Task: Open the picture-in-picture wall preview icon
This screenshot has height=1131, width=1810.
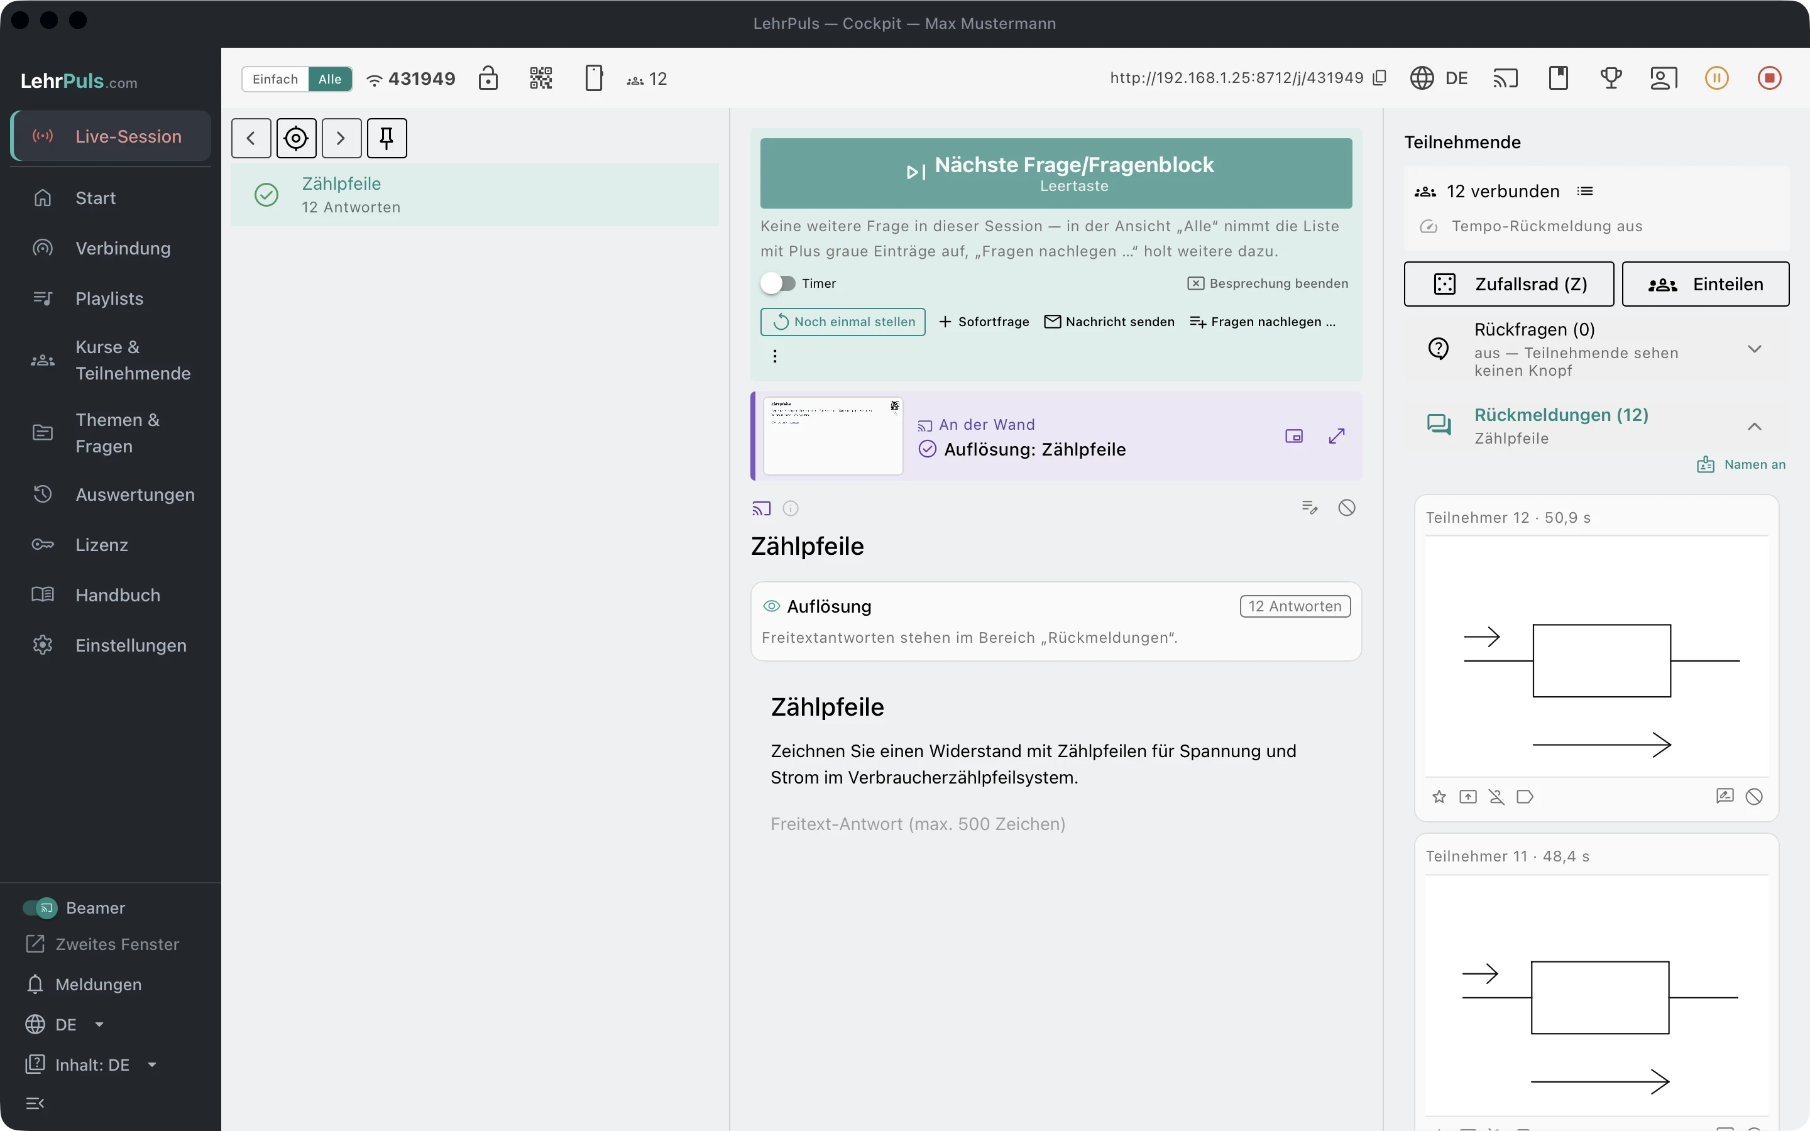Action: [x=1294, y=436]
